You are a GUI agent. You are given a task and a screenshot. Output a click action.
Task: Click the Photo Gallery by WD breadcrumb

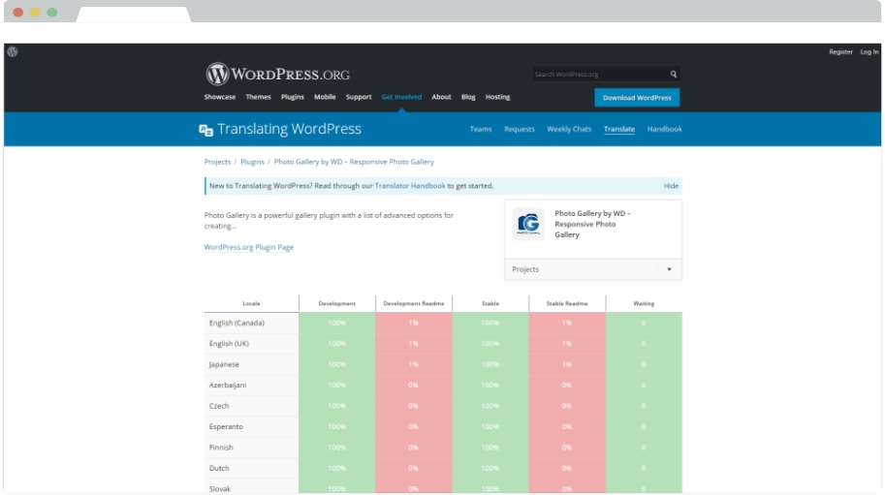[354, 162]
